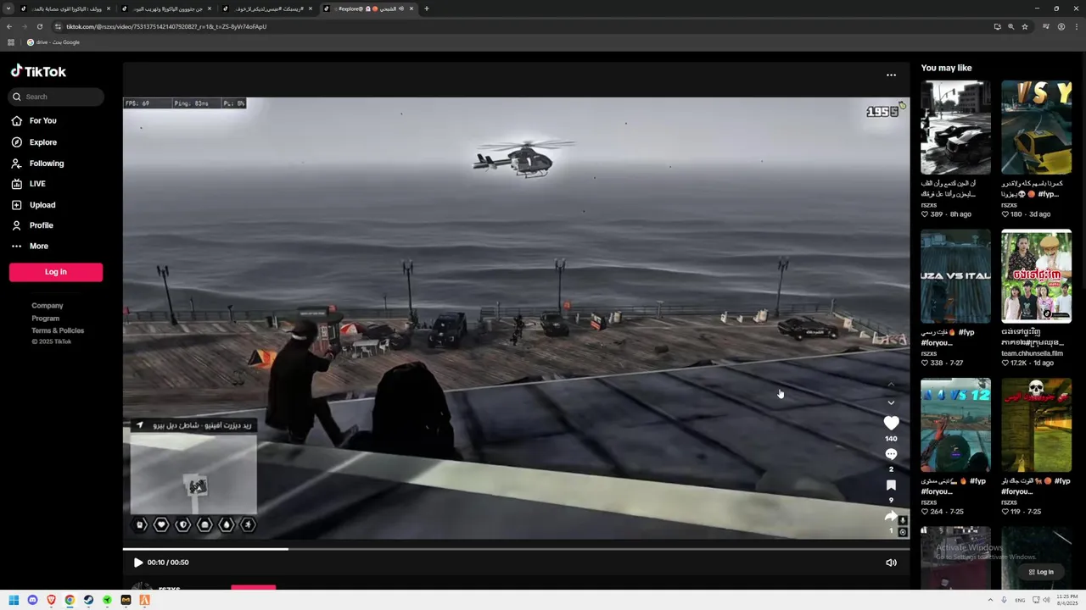
Task: Bookmark the video to favorites
Action: [x=891, y=485]
